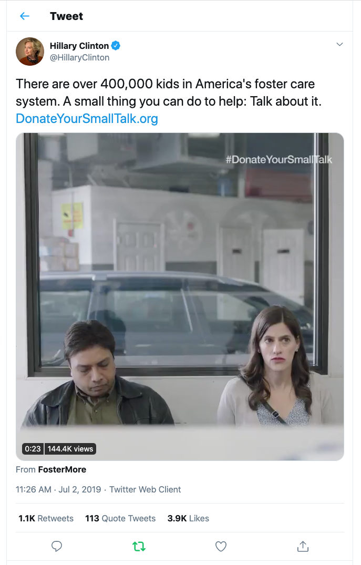Play the foster care video

180,296
